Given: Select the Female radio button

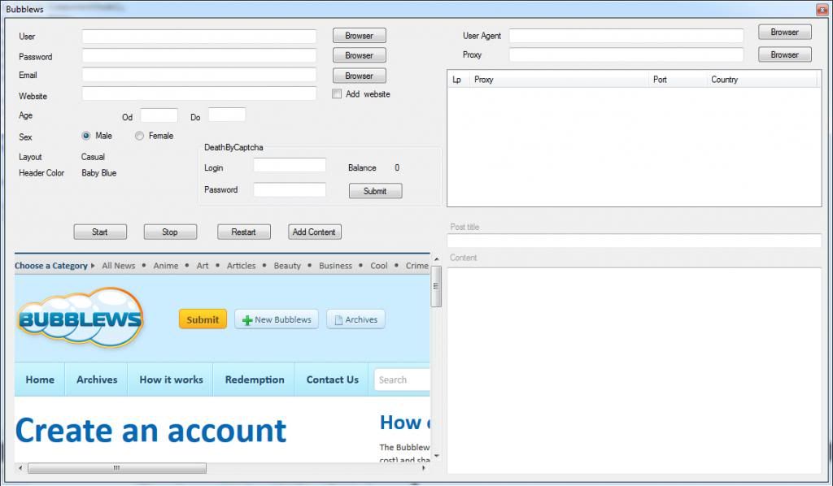Looking at the screenshot, I should coord(139,136).
